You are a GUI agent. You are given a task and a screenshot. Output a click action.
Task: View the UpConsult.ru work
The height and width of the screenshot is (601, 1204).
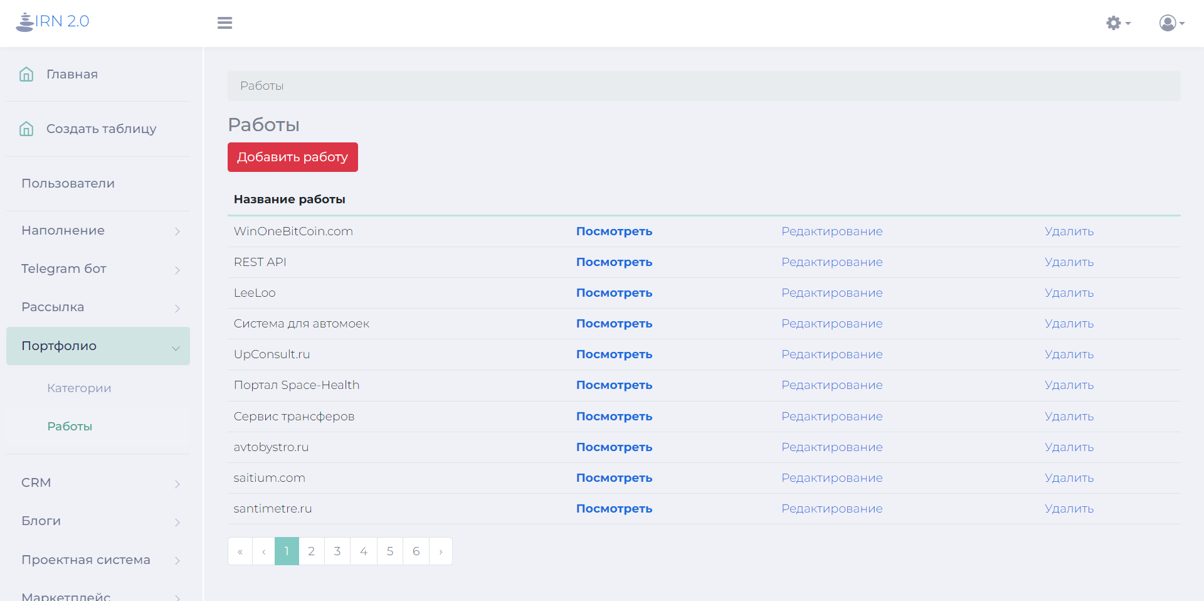click(x=614, y=354)
